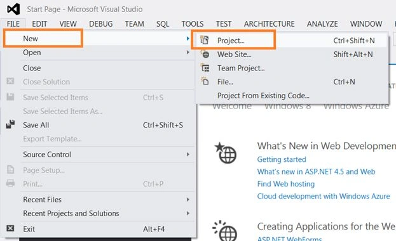Click the Page Setup icon
The image size is (396, 241).
point(10,170)
